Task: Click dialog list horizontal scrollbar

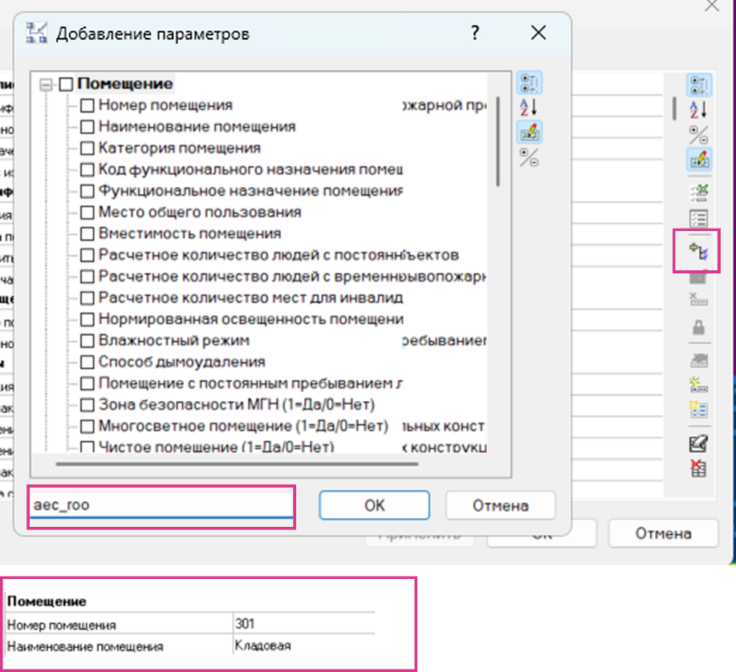Action: tap(237, 464)
